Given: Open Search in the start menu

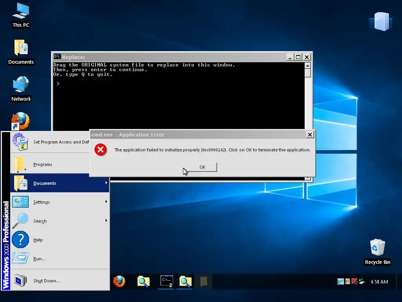Looking at the screenshot, I should coord(60,221).
